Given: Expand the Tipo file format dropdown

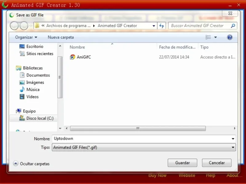Looking at the screenshot, I should point(233,148).
